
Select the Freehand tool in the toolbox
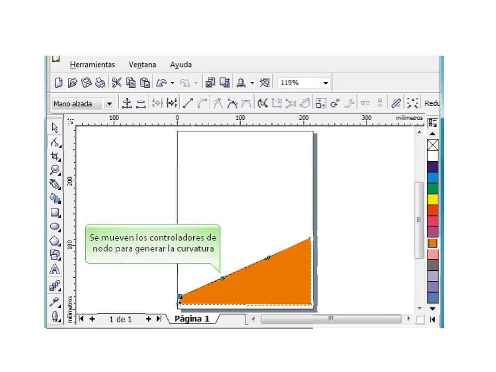(x=55, y=184)
